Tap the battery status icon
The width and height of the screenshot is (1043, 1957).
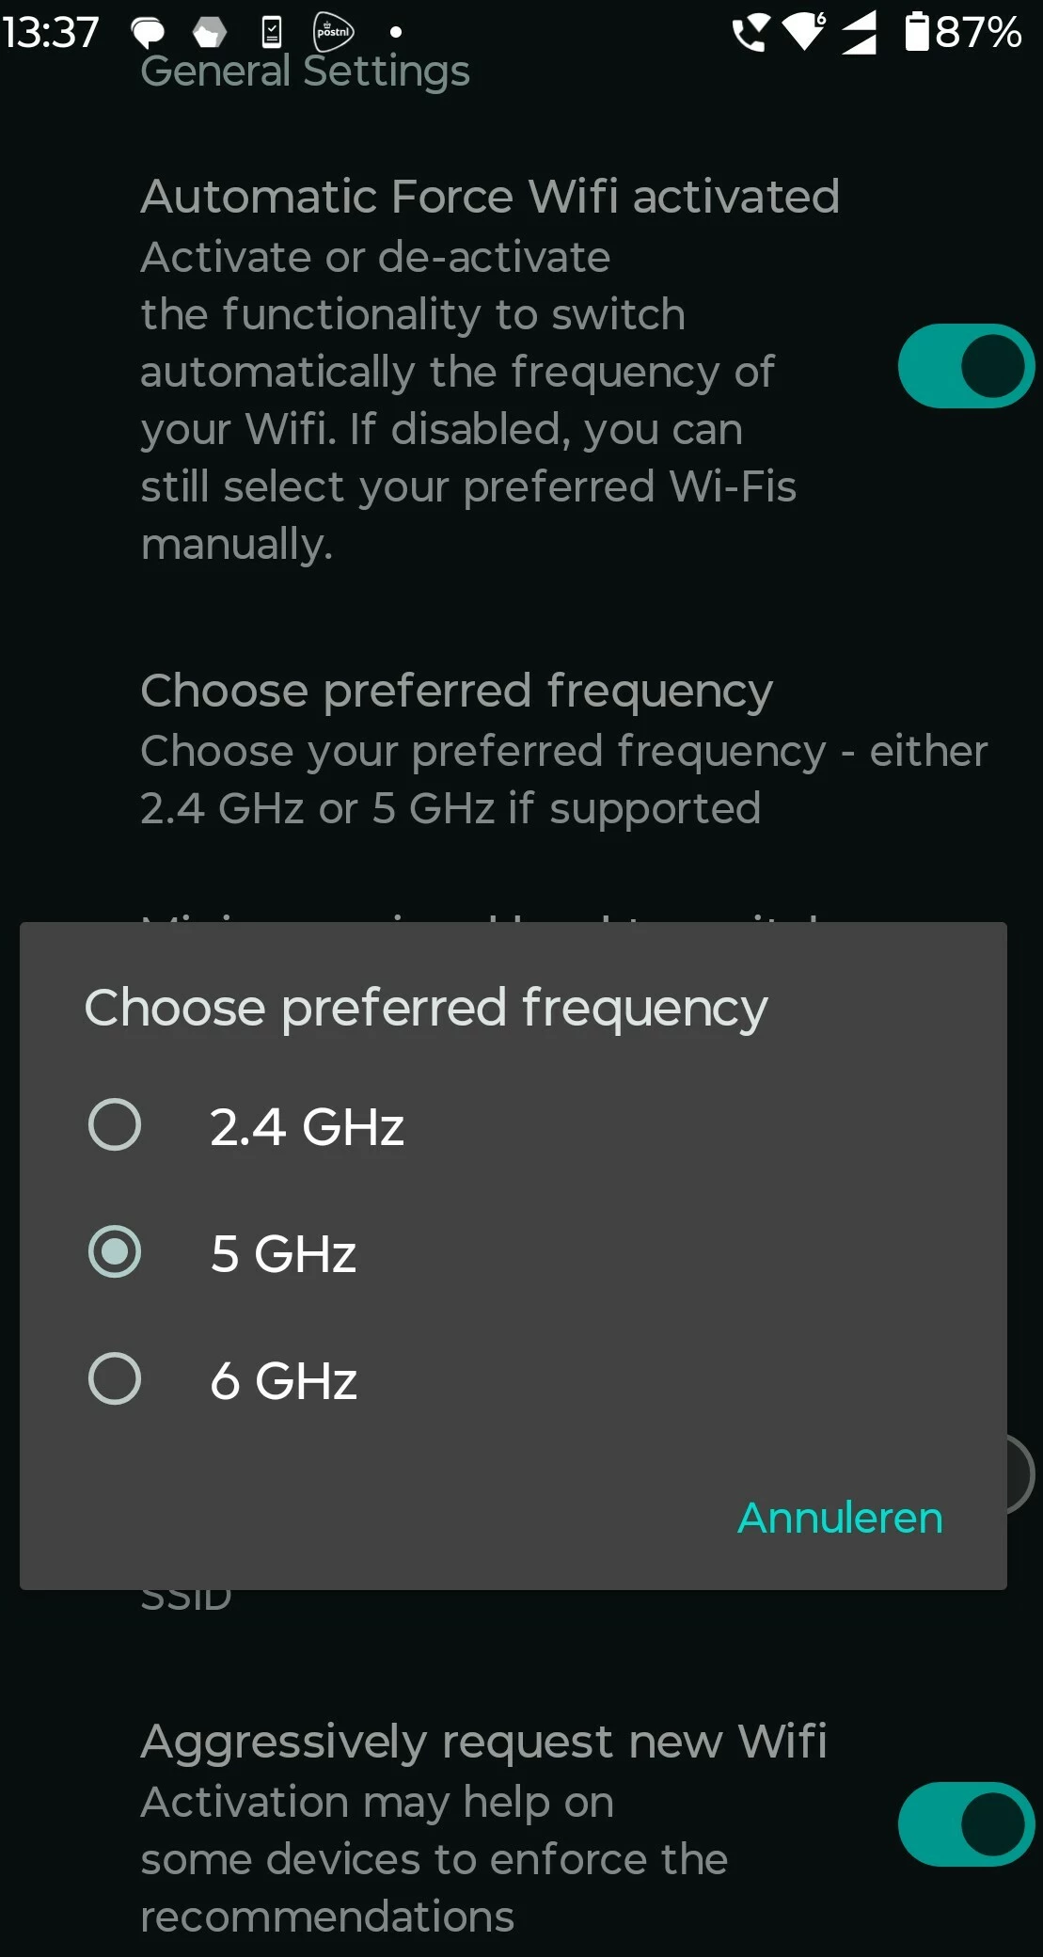point(916,31)
